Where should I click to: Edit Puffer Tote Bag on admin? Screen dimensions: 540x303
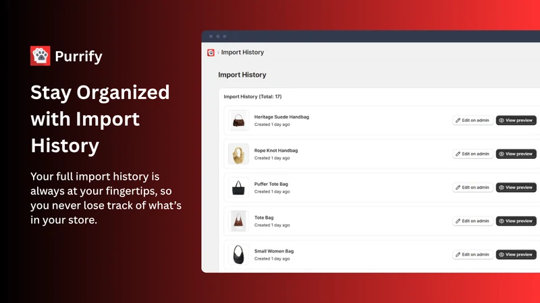[473, 188]
